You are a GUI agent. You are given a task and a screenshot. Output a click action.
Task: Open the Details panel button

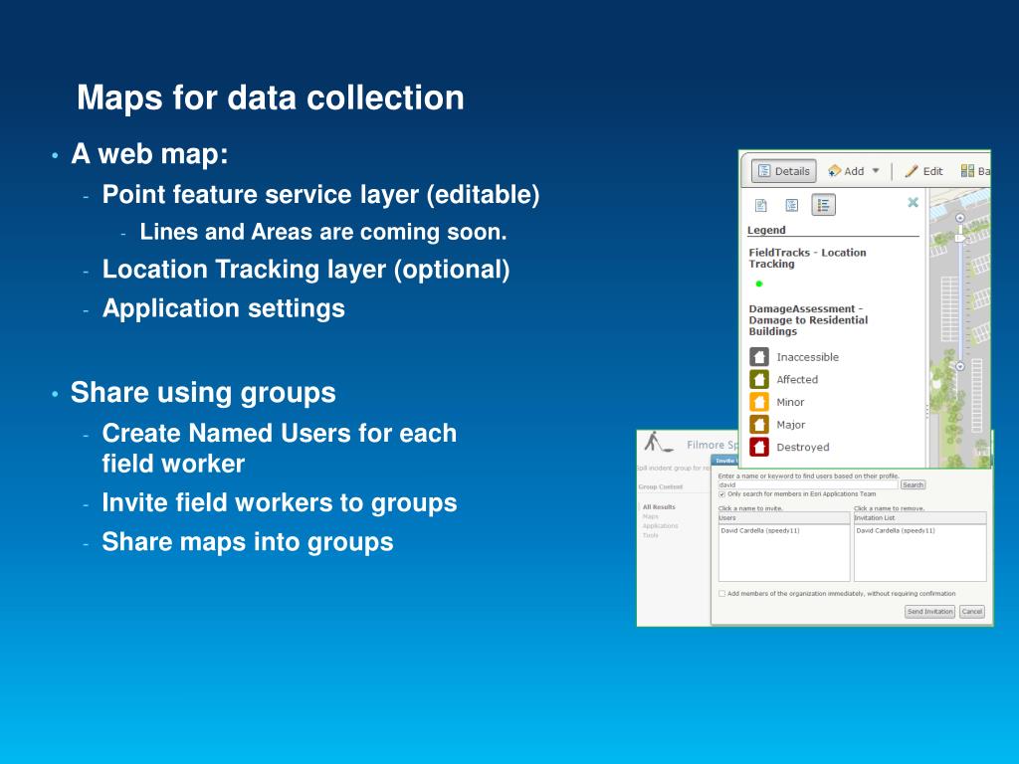[x=784, y=171]
